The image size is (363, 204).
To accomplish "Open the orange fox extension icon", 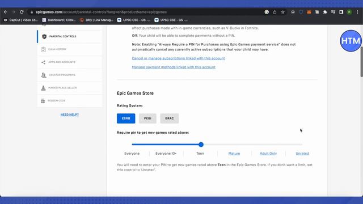I will 309,12.
